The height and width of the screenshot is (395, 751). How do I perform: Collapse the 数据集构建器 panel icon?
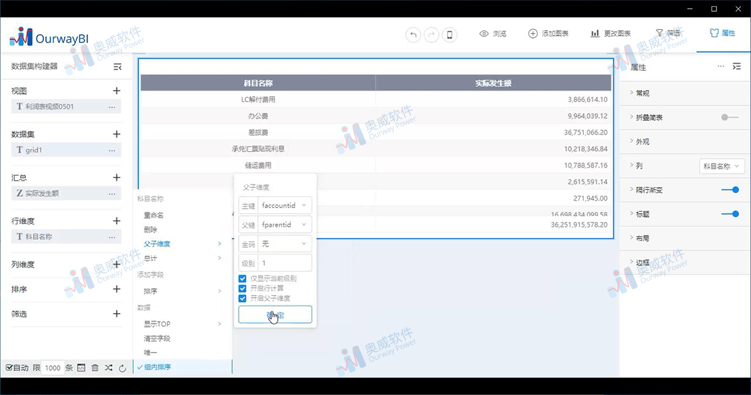point(117,66)
